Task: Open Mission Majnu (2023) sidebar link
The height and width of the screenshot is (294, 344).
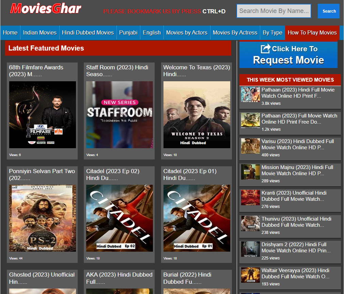Action: [297, 170]
